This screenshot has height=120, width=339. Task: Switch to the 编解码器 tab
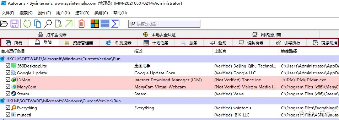[x=251, y=43]
